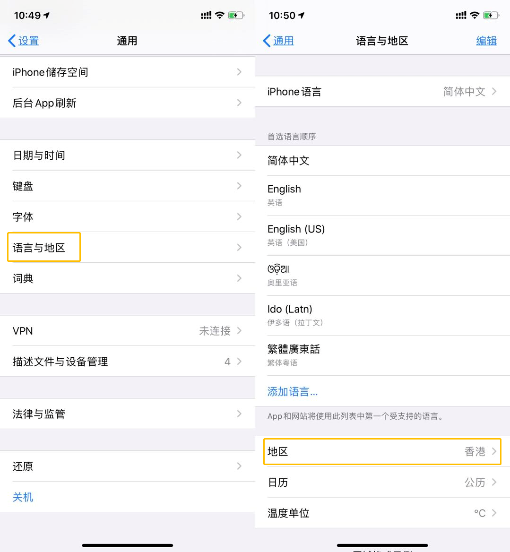Image resolution: width=510 pixels, height=552 pixels.
Task: Open 后台 App刷新 settings
Action: [x=128, y=103]
